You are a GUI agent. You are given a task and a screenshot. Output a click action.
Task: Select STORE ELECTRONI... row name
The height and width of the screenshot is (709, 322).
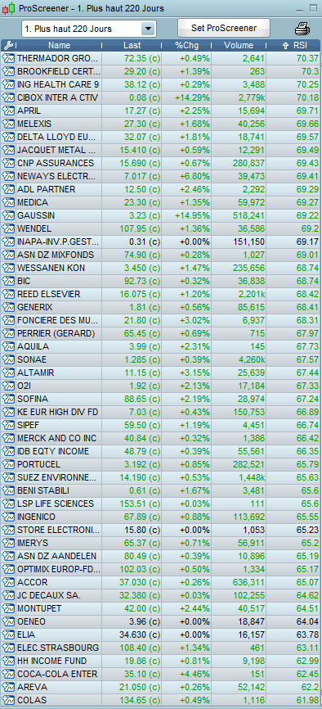point(57,530)
